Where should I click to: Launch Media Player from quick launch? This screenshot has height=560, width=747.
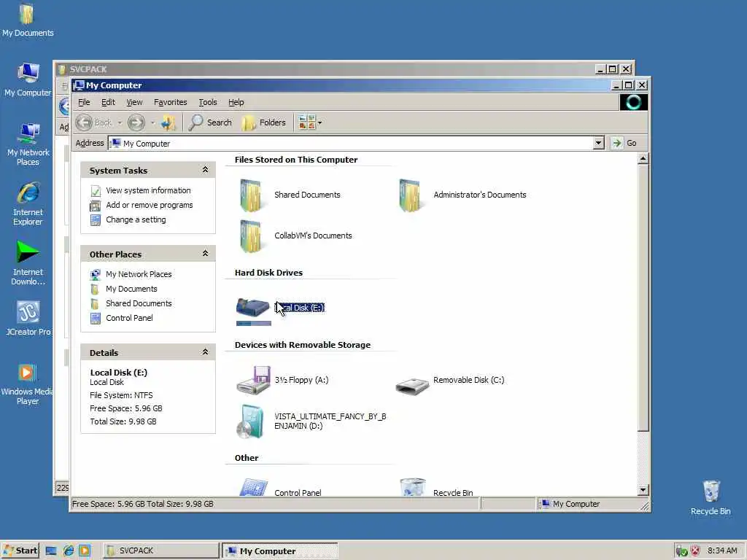coord(85,551)
